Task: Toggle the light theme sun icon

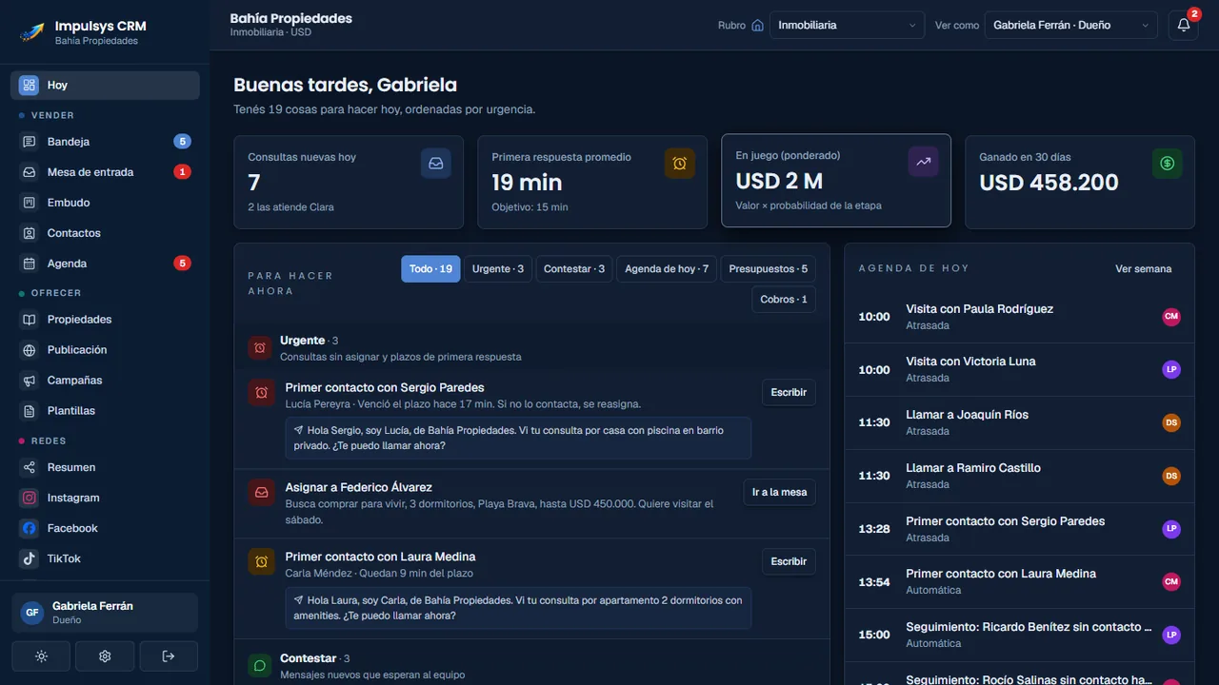Action: (41, 656)
